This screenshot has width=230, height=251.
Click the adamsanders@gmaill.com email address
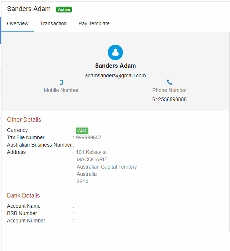pyautogui.click(x=115, y=75)
